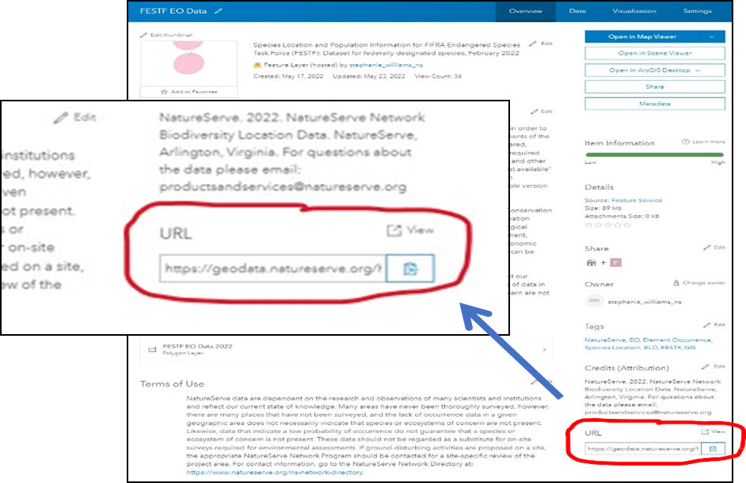Open the Data tab
Image resolution: width=746 pixels, height=483 pixels.
[577, 11]
